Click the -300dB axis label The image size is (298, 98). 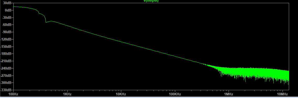click(6, 83)
